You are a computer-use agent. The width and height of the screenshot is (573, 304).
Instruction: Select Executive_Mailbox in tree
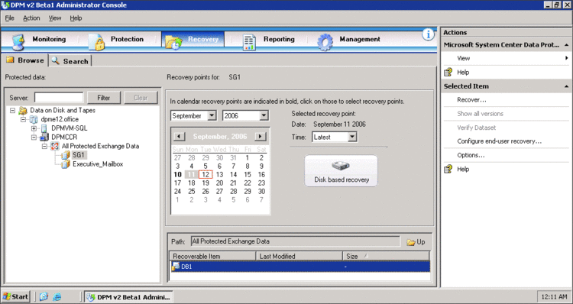98,164
